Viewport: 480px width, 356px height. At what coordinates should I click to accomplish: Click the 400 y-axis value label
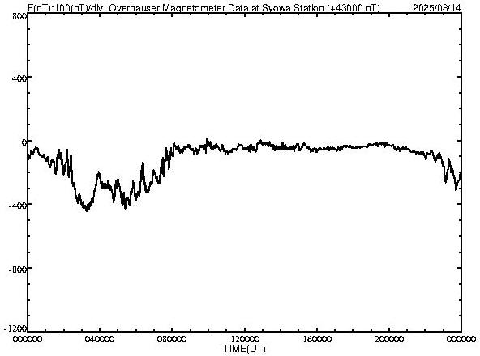(x=19, y=78)
